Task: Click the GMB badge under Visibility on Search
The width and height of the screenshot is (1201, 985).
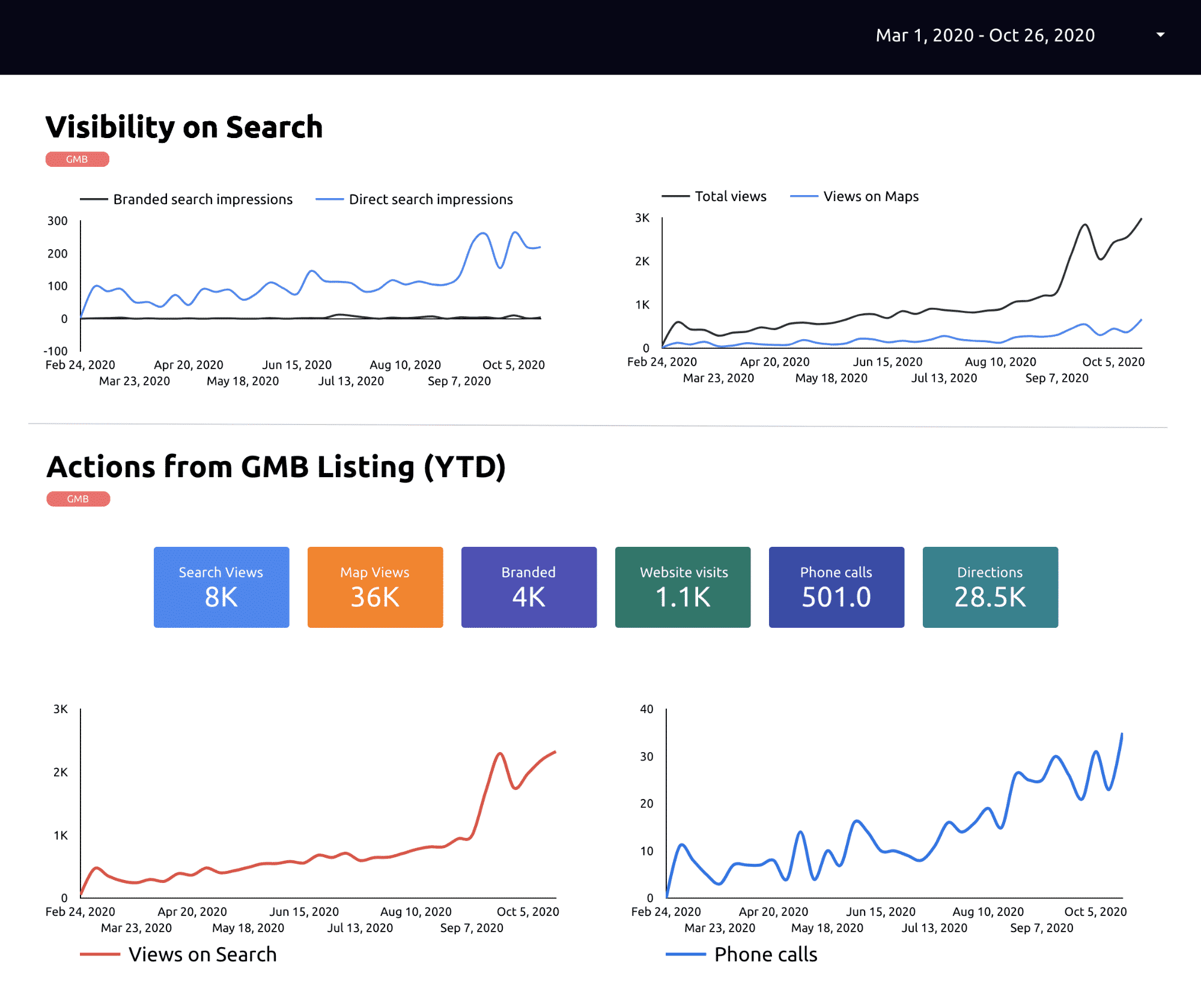Action: coord(77,159)
